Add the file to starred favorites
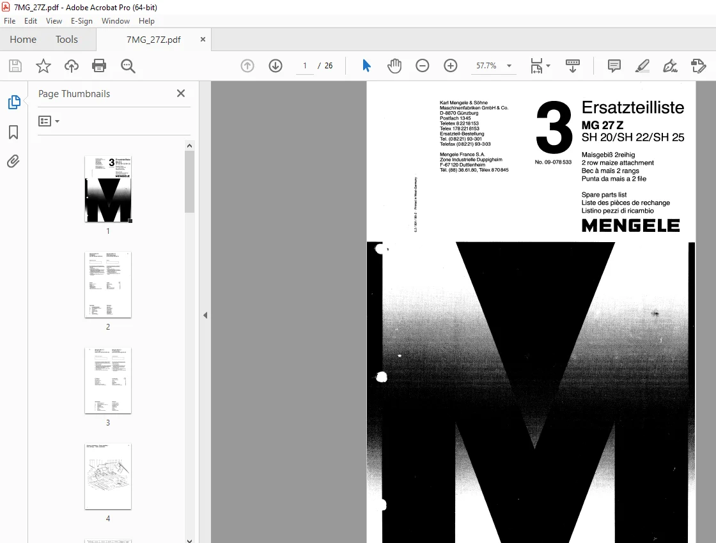 point(43,66)
